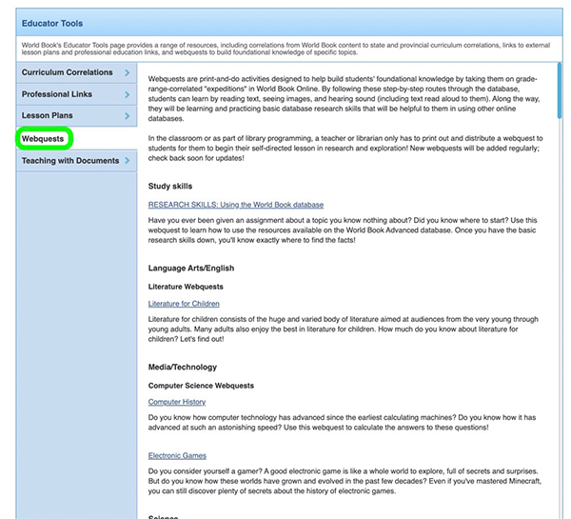Screen dimensions: 571x519
Task: Open the RESEARCH SKILLS World Book database link
Action: (x=236, y=205)
